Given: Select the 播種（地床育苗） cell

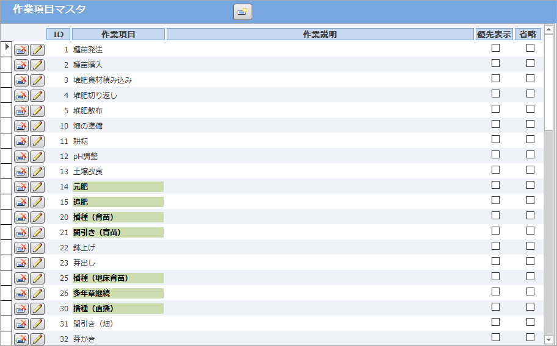Looking at the screenshot, I should tap(118, 278).
